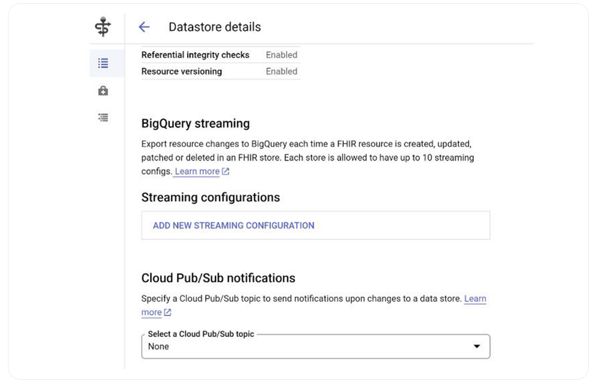
Task: Open Learn more link under BigQuery streaming
Action: 197,171
